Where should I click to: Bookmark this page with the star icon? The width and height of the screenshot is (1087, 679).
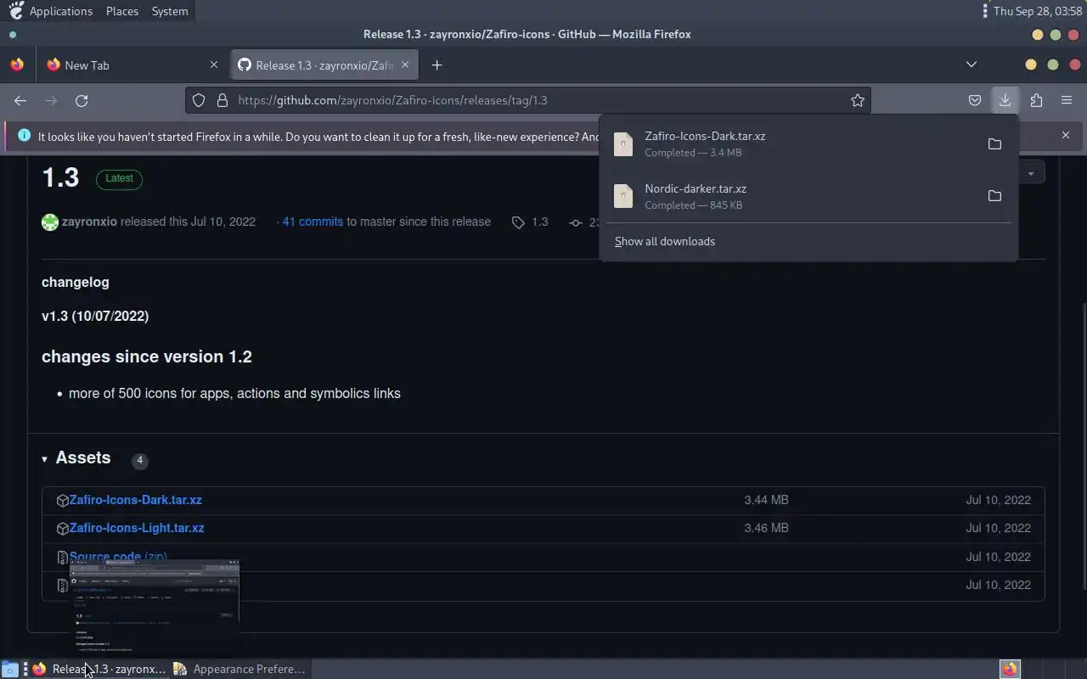click(858, 100)
